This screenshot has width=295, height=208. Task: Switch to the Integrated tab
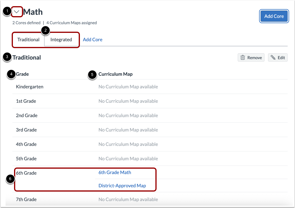(x=61, y=39)
